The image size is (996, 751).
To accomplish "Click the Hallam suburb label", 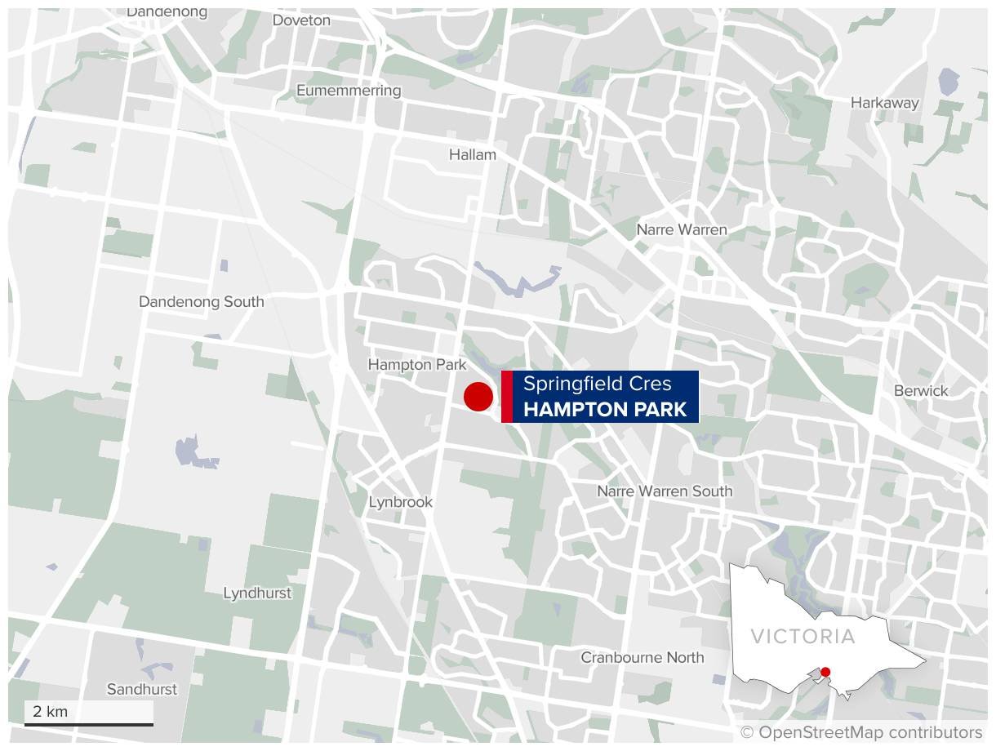I will (x=473, y=154).
